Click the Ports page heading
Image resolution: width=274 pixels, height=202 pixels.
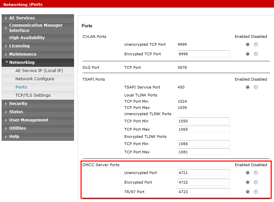[87, 26]
